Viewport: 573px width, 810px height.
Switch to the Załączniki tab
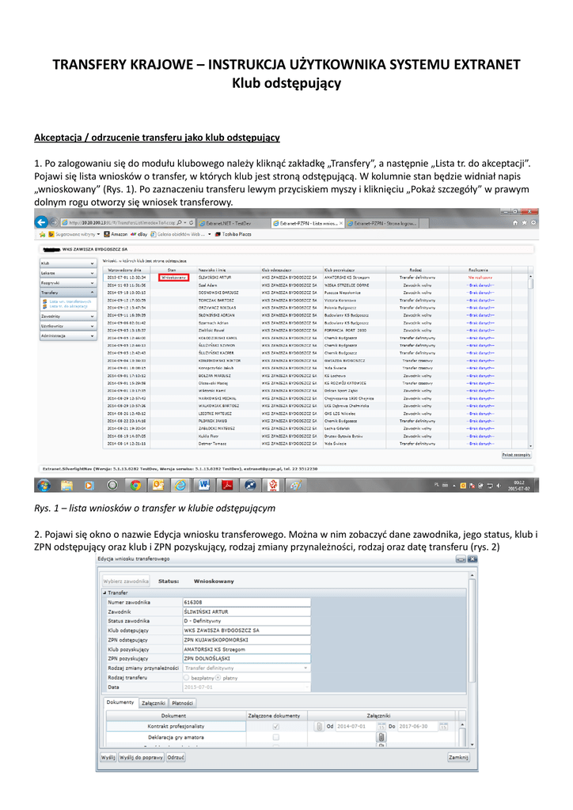pos(153,703)
